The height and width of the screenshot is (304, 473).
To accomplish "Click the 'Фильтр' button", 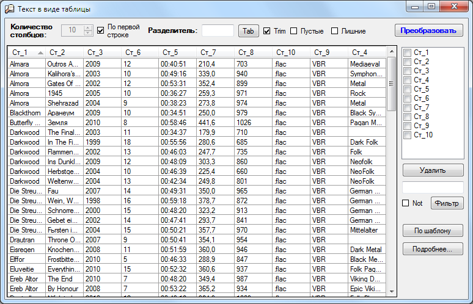I will (447, 203).
